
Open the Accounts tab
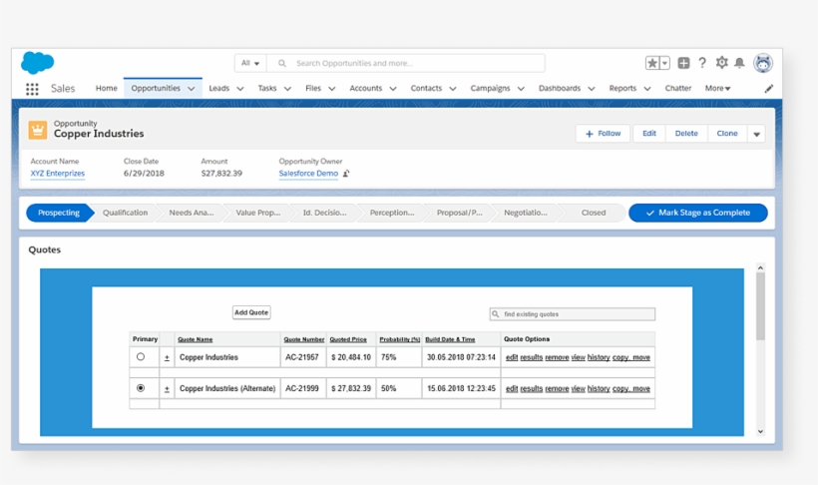[x=366, y=88]
